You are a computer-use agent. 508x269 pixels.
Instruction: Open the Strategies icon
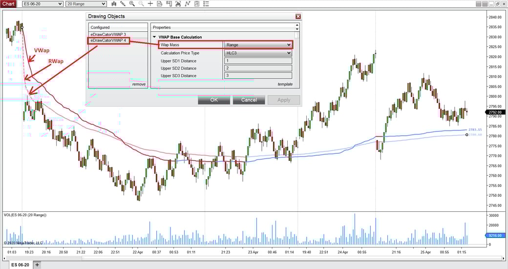coord(197,4)
